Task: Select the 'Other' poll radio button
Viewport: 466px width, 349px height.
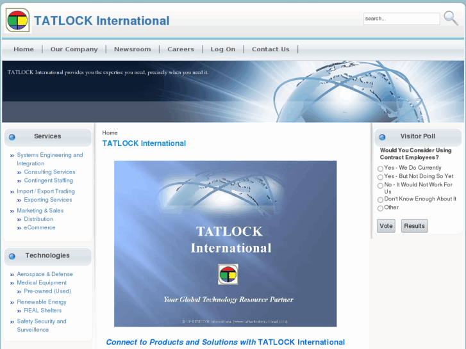Action: tap(380, 209)
